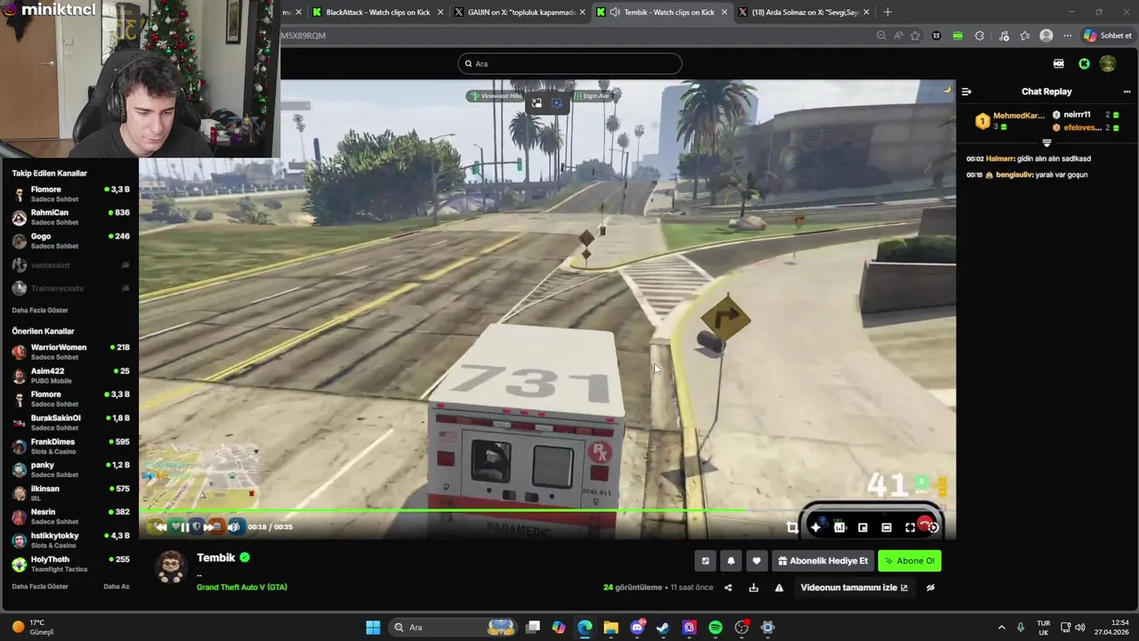Enable picture-in-picture mini player mode
The image size is (1139, 641).
(x=862, y=528)
